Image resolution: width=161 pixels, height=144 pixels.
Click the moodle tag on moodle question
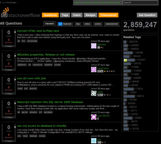click(x=42, y=136)
